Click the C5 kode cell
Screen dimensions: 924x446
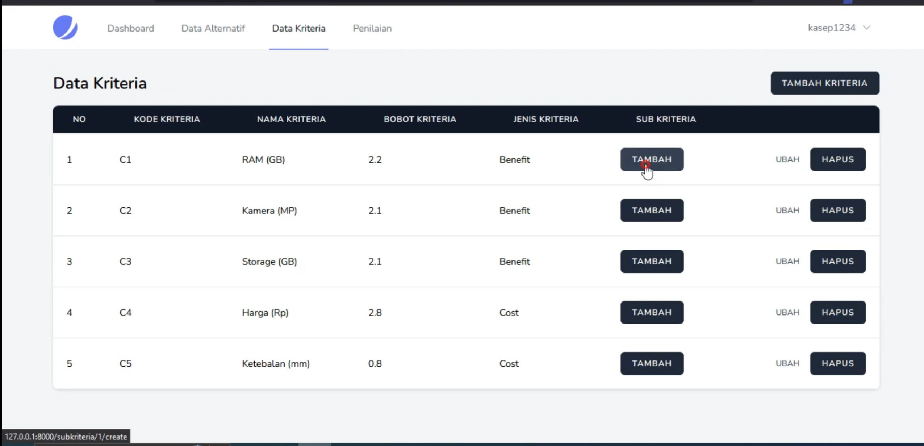tap(125, 363)
